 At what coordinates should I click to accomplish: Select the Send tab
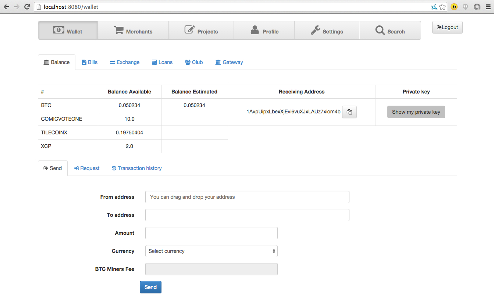tap(53, 168)
